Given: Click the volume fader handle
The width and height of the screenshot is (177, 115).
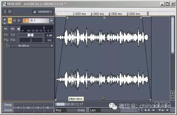Looking at the screenshot, I should point(30,35).
